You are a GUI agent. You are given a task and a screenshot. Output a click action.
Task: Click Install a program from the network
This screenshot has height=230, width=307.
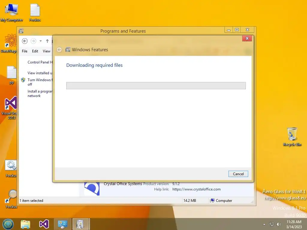tap(40, 93)
